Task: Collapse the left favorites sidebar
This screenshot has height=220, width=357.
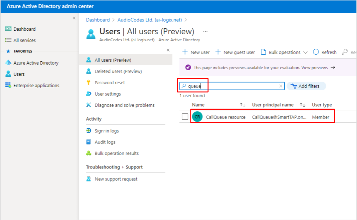Action: coord(74,18)
